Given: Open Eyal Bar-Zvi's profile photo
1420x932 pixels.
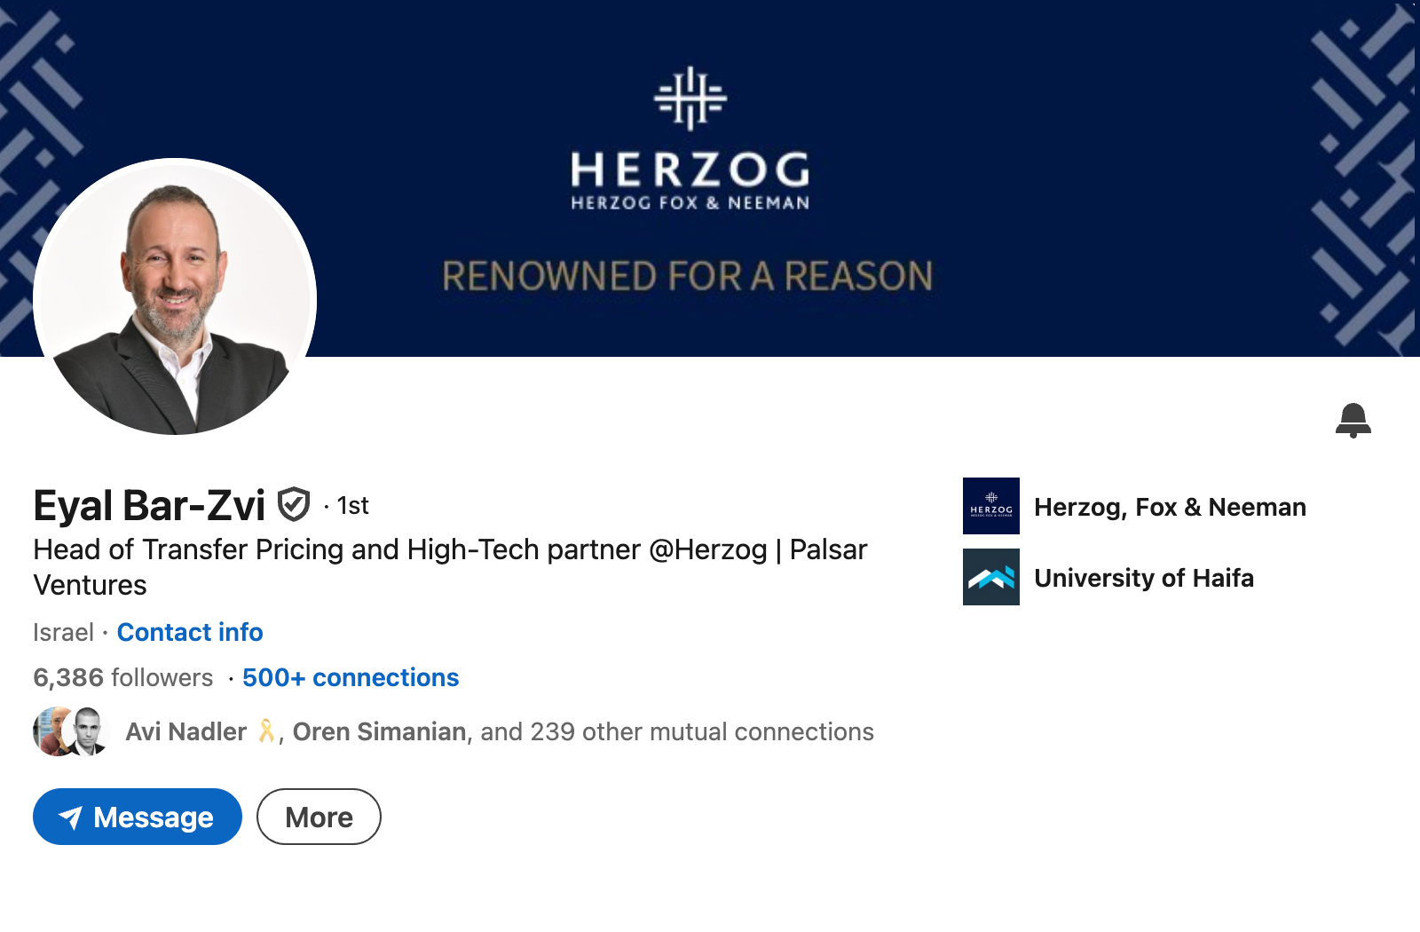Looking at the screenshot, I should point(175,297).
